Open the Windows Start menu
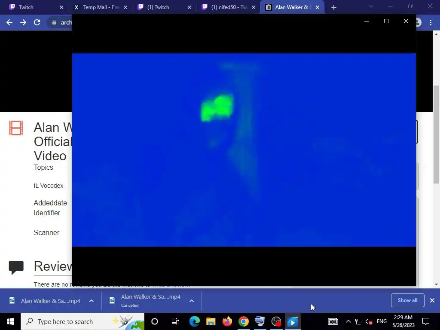440x330 pixels. pos(10,321)
